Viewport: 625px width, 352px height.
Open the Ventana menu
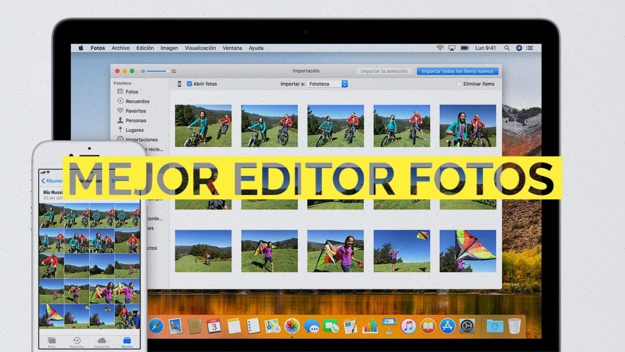click(232, 48)
